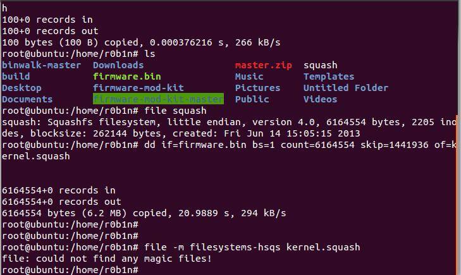
Task: Click the Desktop directory name
Action: 22,88
